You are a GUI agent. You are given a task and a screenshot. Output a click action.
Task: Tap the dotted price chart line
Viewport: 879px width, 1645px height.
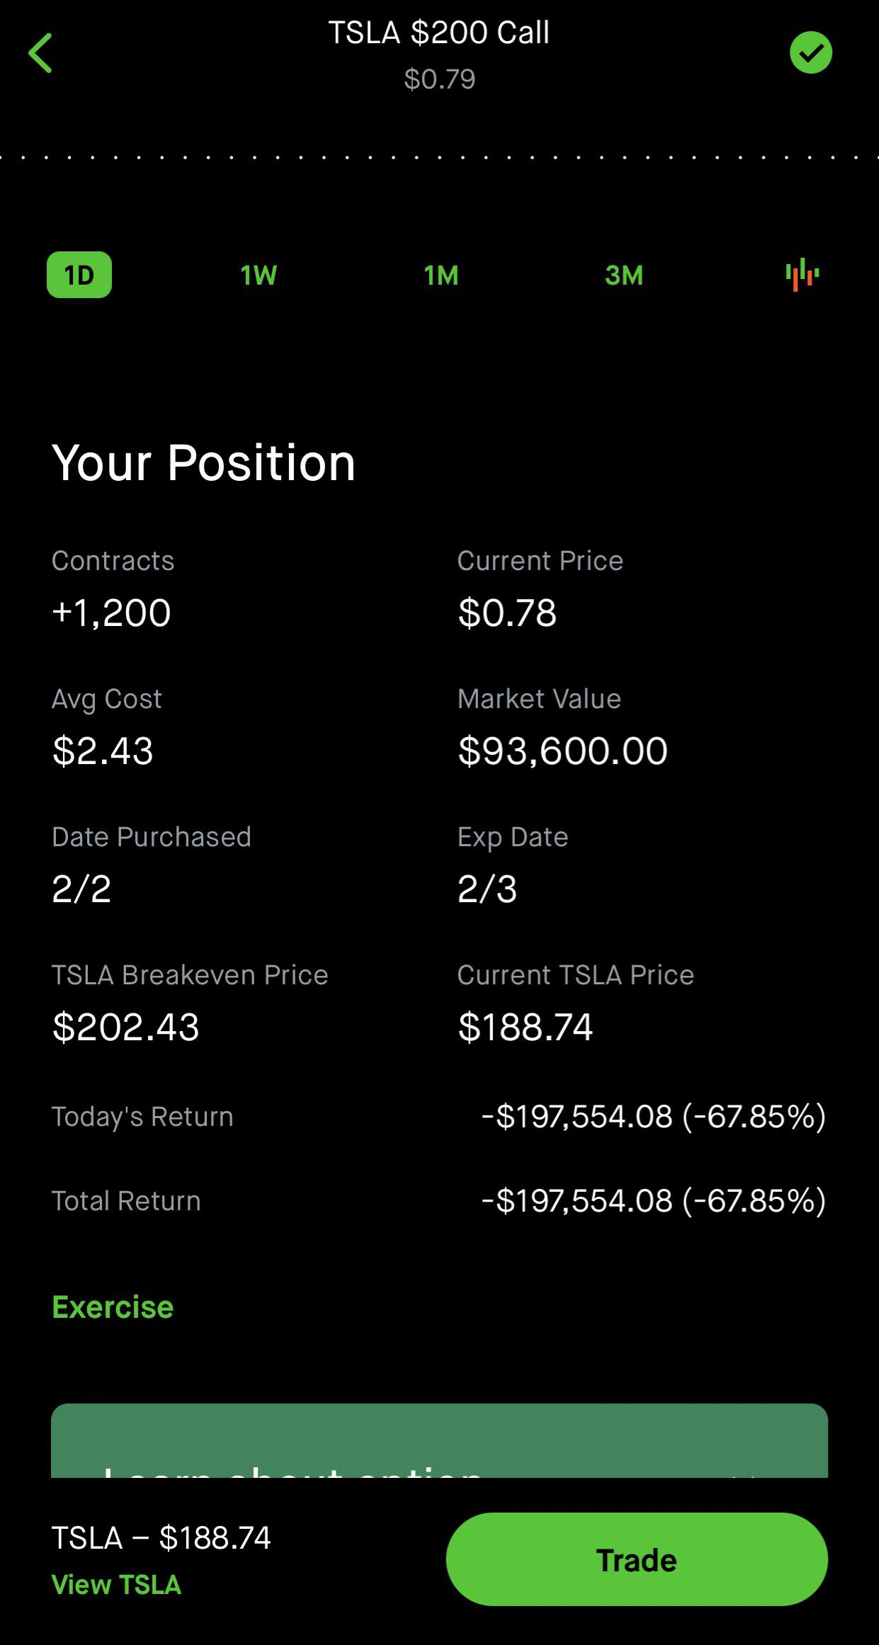(x=439, y=157)
